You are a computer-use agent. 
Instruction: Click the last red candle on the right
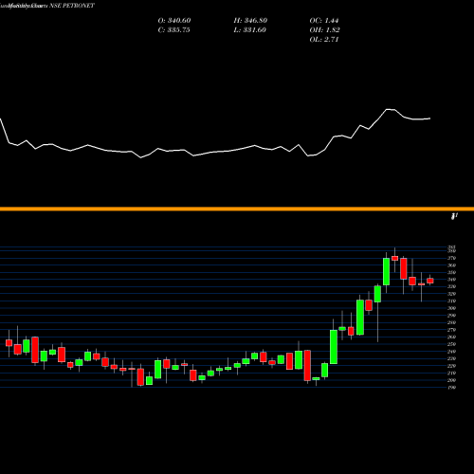point(430,281)
